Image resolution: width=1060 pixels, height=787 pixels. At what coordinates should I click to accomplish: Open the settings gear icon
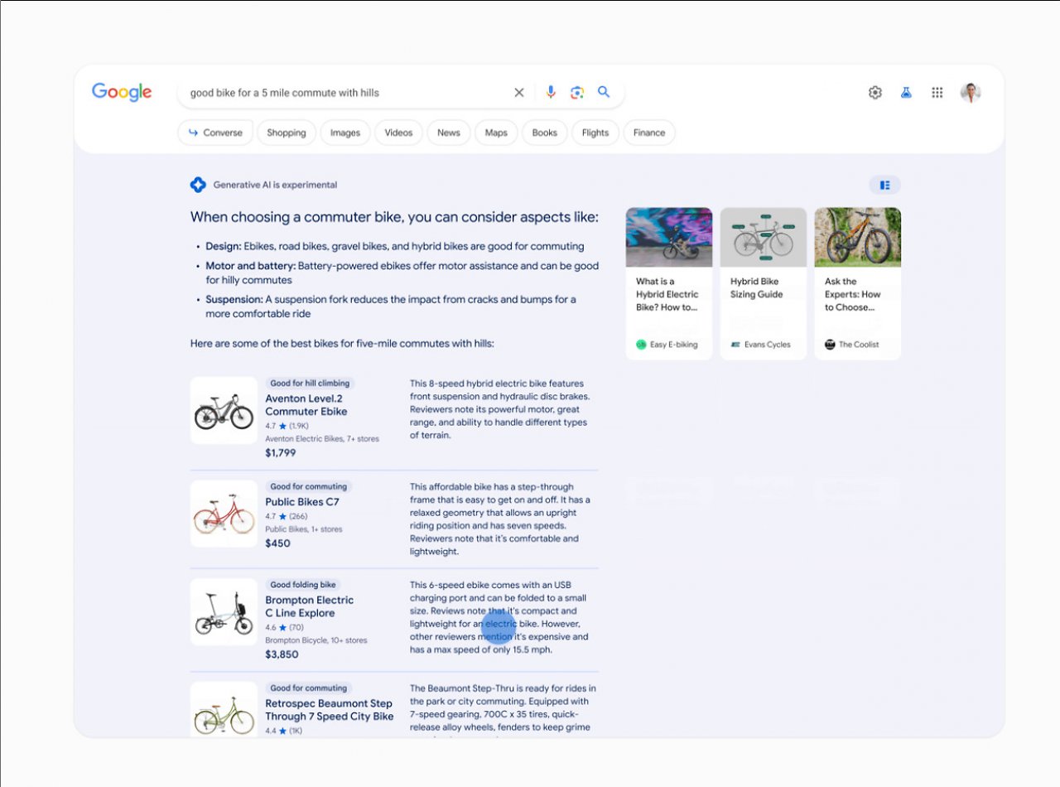point(875,93)
